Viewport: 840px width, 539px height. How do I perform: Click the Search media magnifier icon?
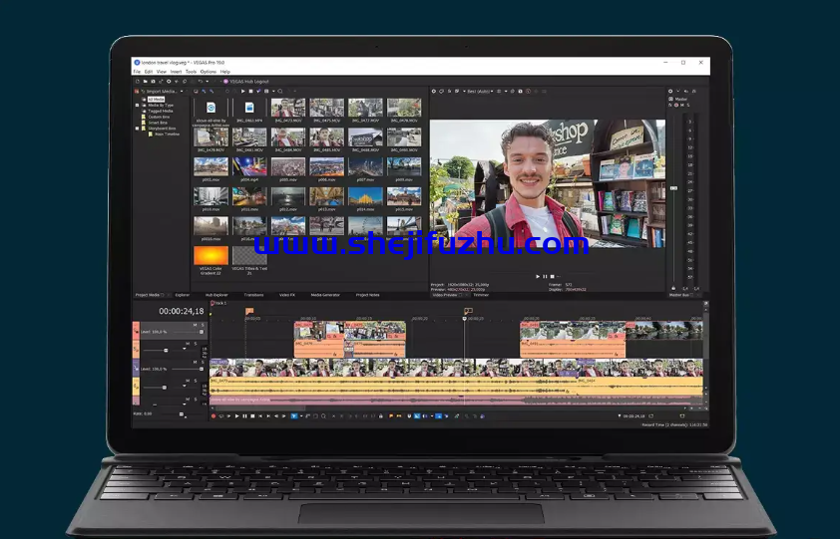pos(280,91)
